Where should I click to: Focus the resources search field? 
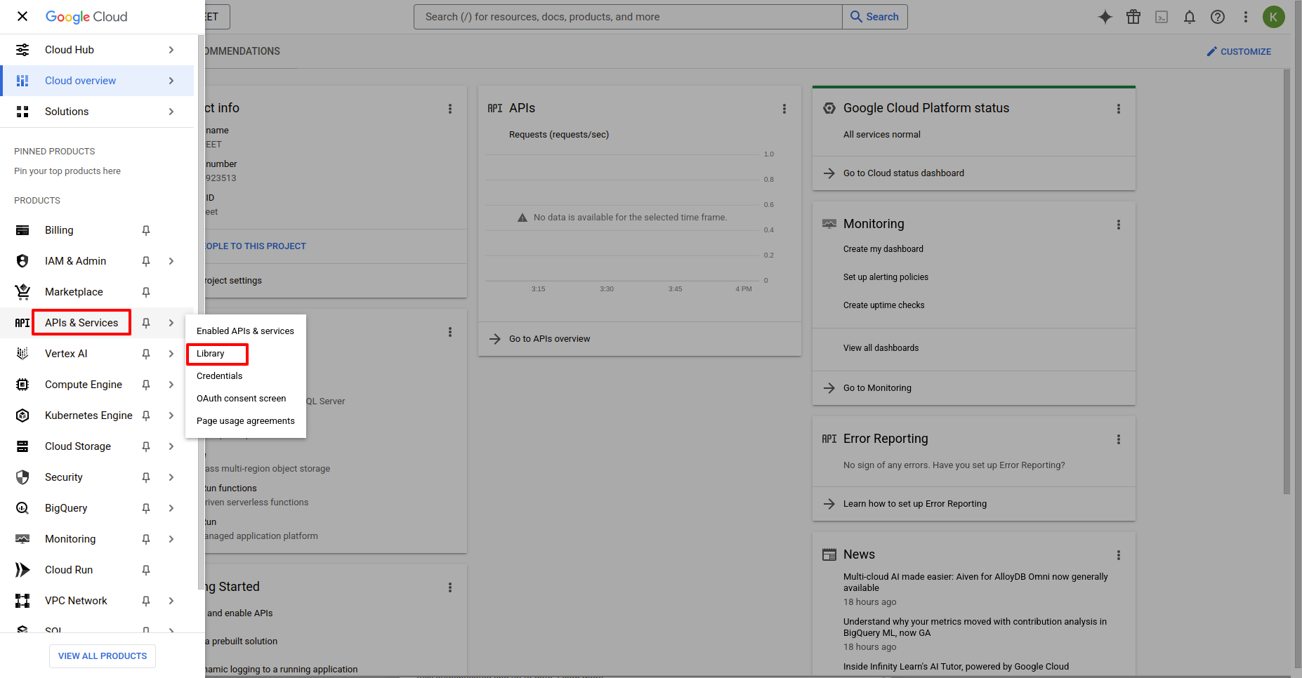[x=628, y=17]
